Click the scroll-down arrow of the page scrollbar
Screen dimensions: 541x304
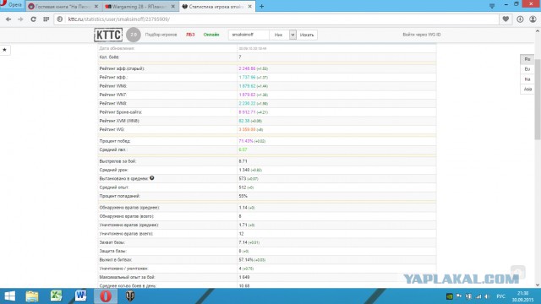tap(538, 285)
